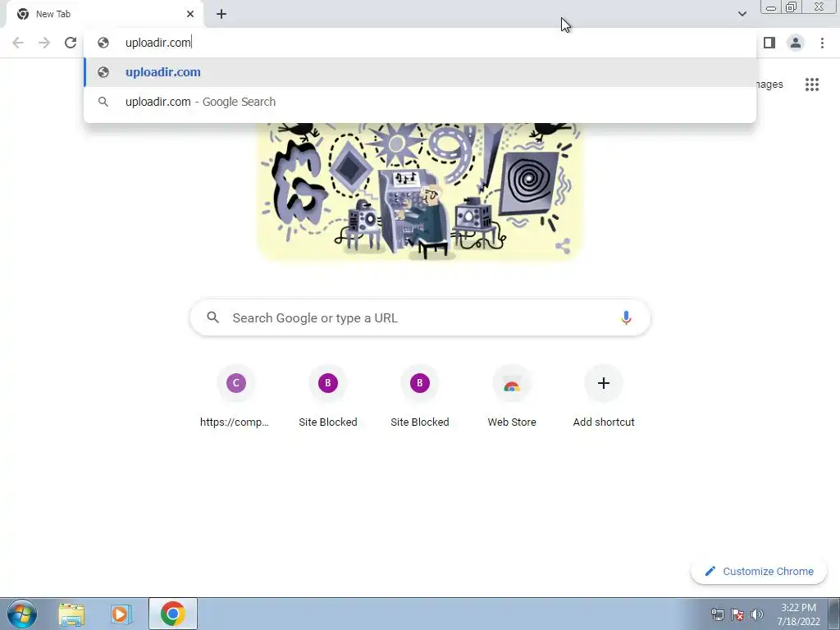Launch Windows Media Player from the taskbar
This screenshot has width=840, height=630.
click(121, 614)
